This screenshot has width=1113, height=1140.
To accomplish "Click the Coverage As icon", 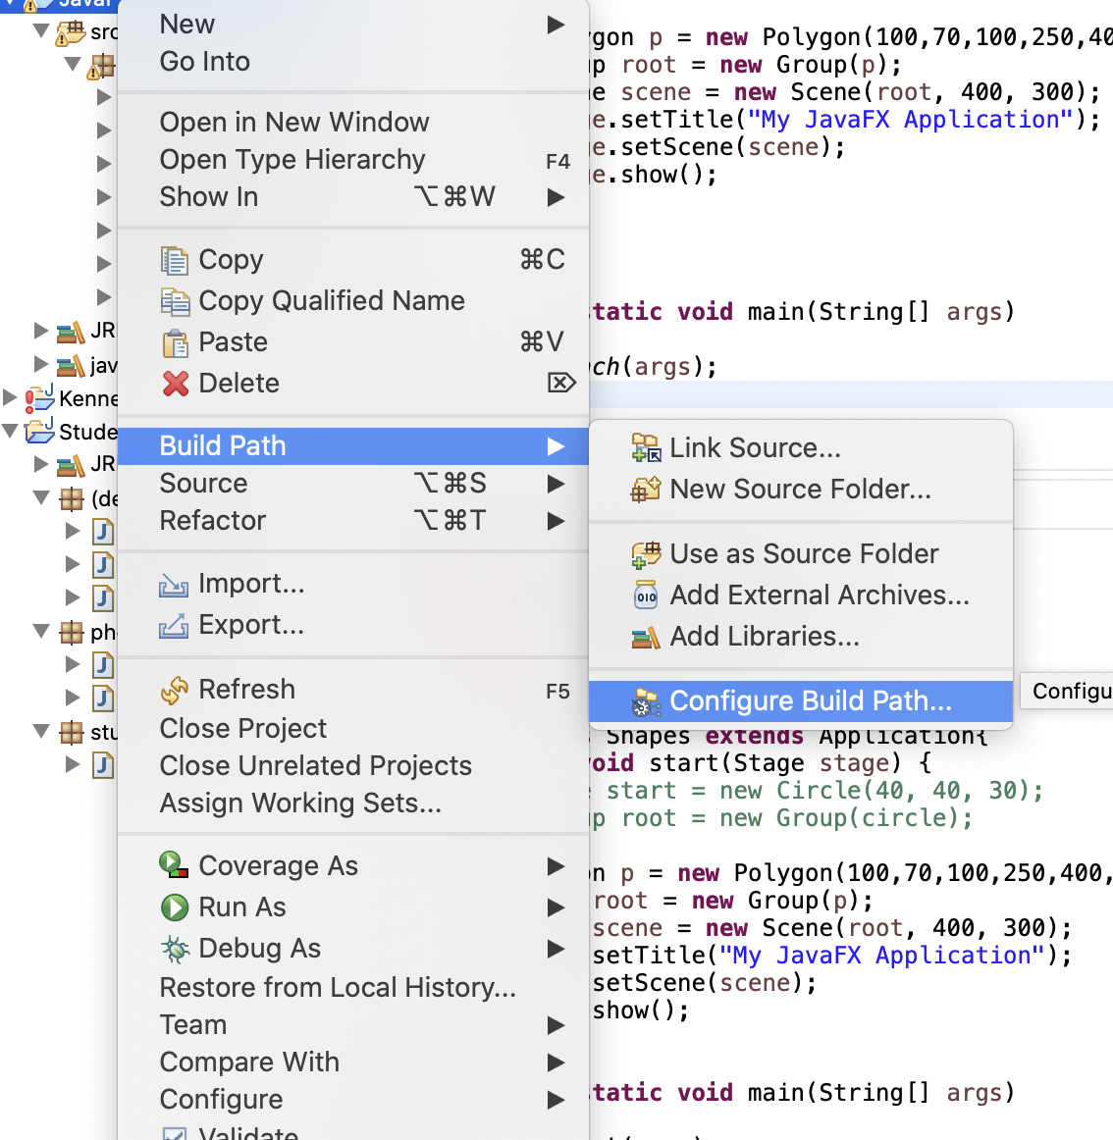I will 174,865.
